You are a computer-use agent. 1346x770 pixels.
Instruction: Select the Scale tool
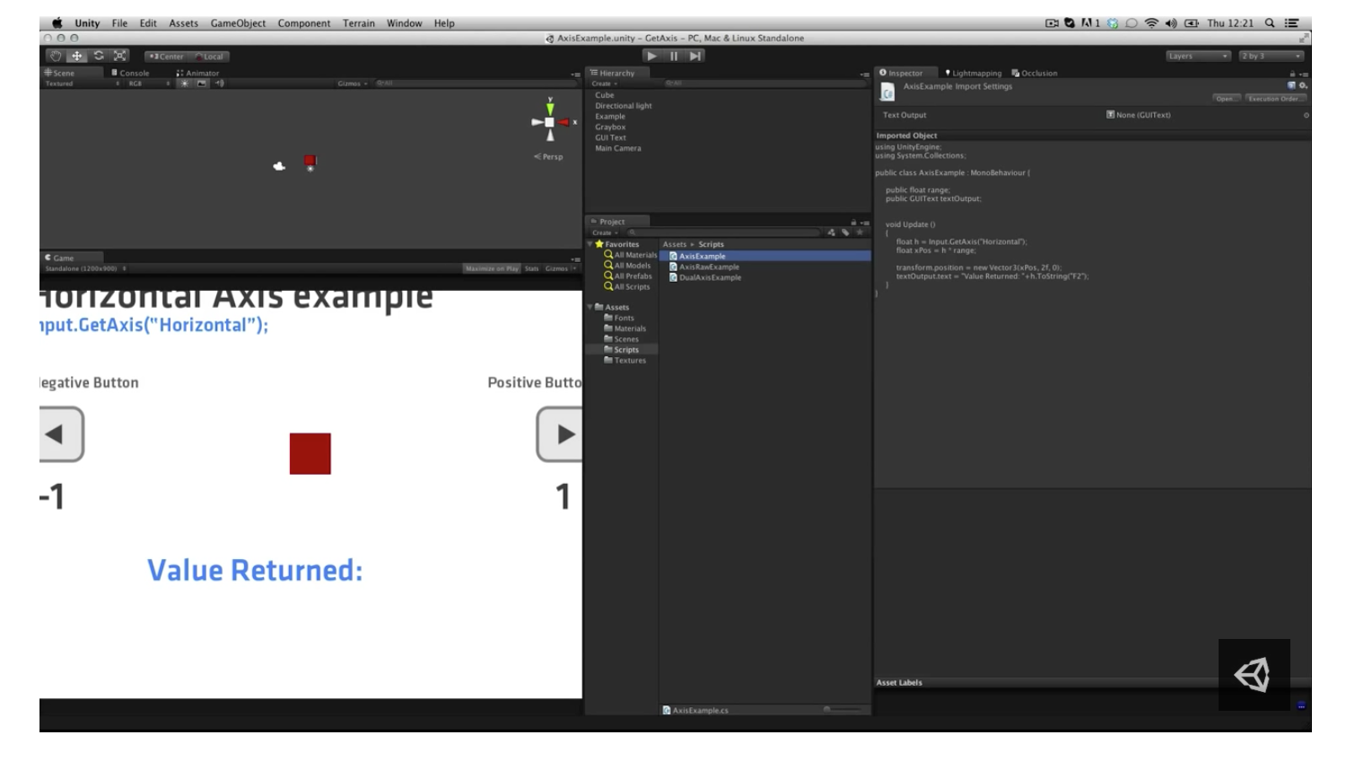coord(119,56)
